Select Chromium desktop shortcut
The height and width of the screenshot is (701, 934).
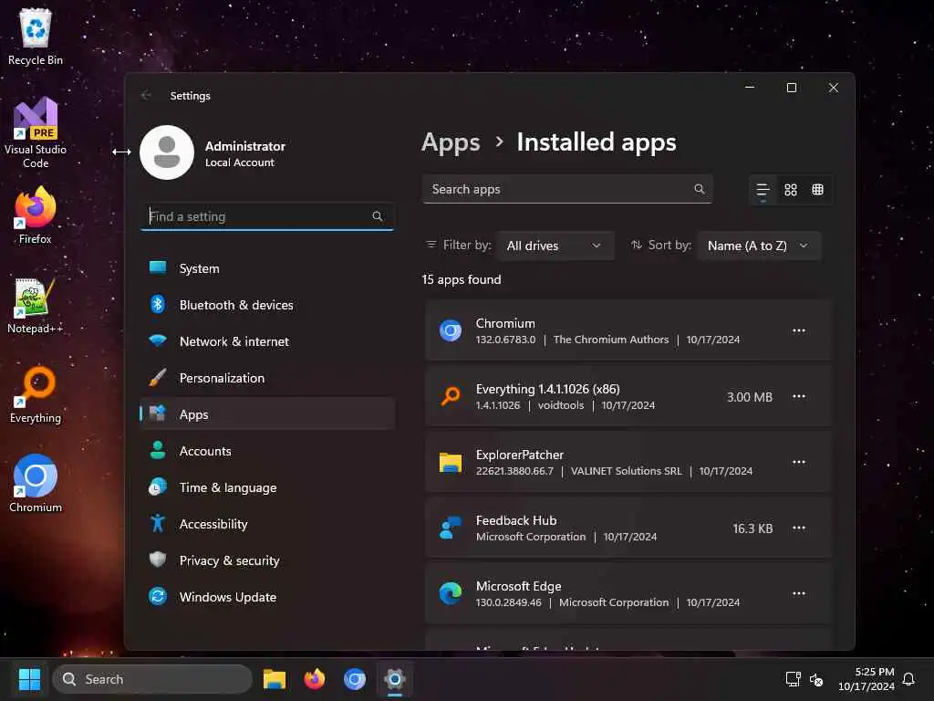tap(36, 484)
